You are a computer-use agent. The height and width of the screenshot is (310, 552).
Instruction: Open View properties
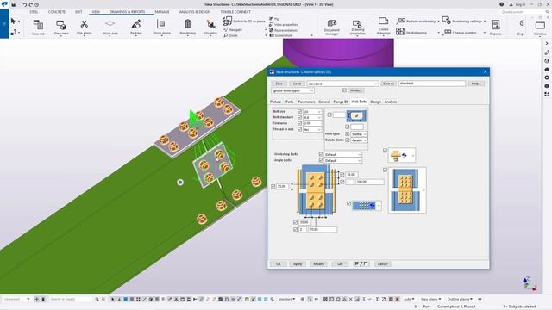click(284, 25)
